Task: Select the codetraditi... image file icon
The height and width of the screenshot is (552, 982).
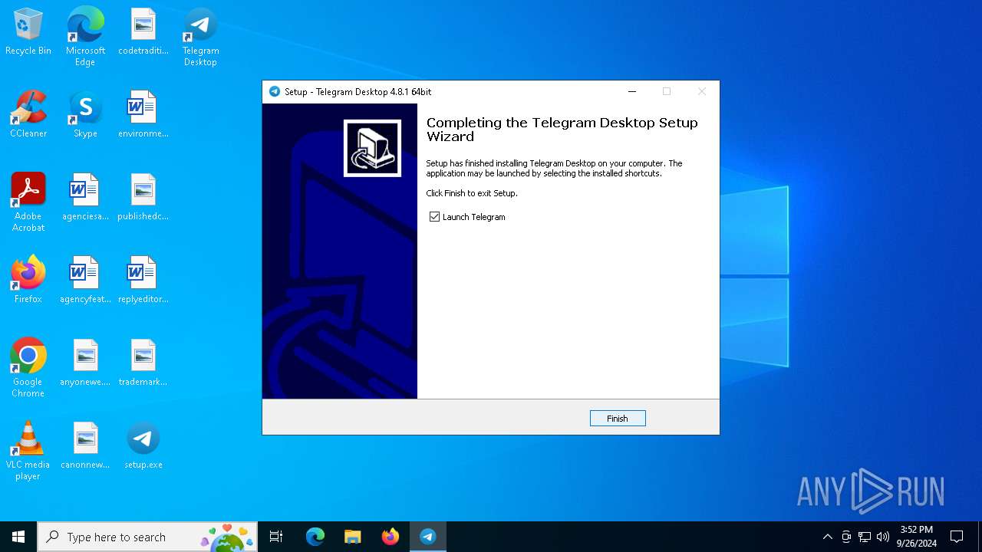Action: [x=143, y=32]
